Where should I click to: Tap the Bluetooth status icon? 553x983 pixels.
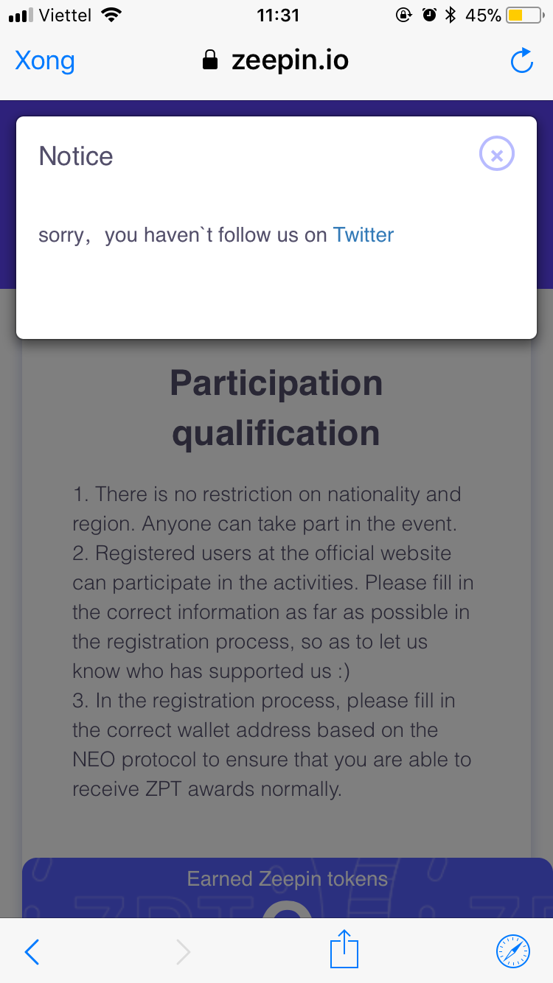pos(451,15)
